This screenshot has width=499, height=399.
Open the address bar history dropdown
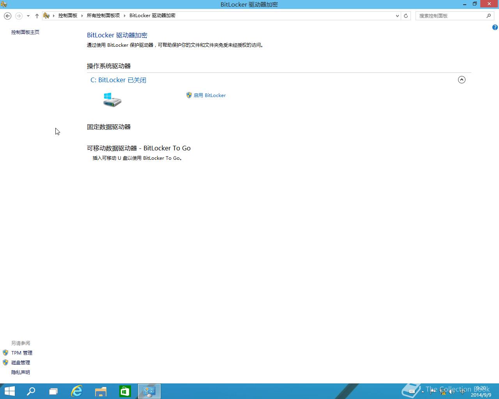397,16
